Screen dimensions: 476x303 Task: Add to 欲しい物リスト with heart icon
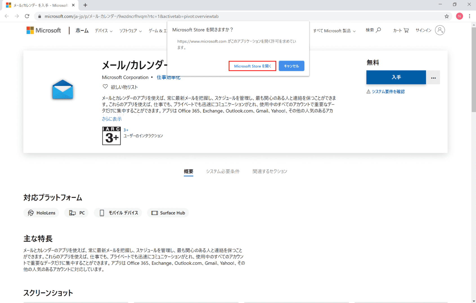[120, 87]
